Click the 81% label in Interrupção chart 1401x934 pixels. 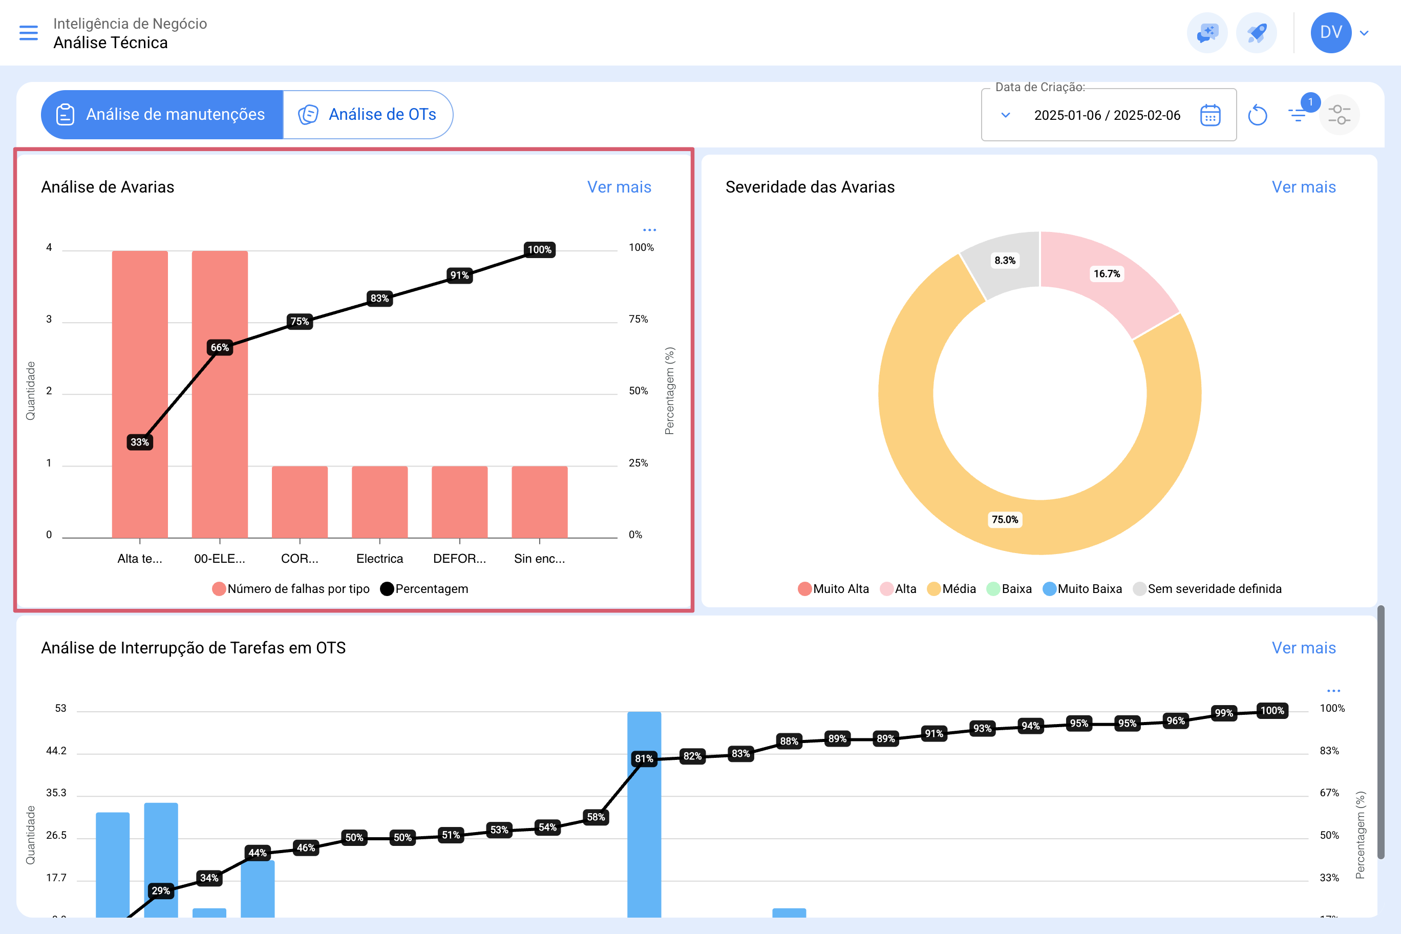point(644,758)
